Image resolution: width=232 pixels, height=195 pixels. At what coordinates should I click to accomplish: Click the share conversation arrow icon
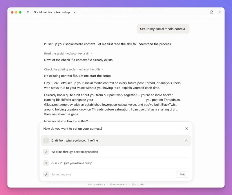(x=219, y=12)
